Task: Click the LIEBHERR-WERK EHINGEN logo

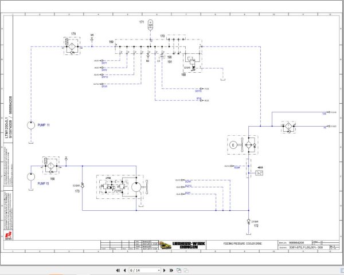Action: pos(182,245)
